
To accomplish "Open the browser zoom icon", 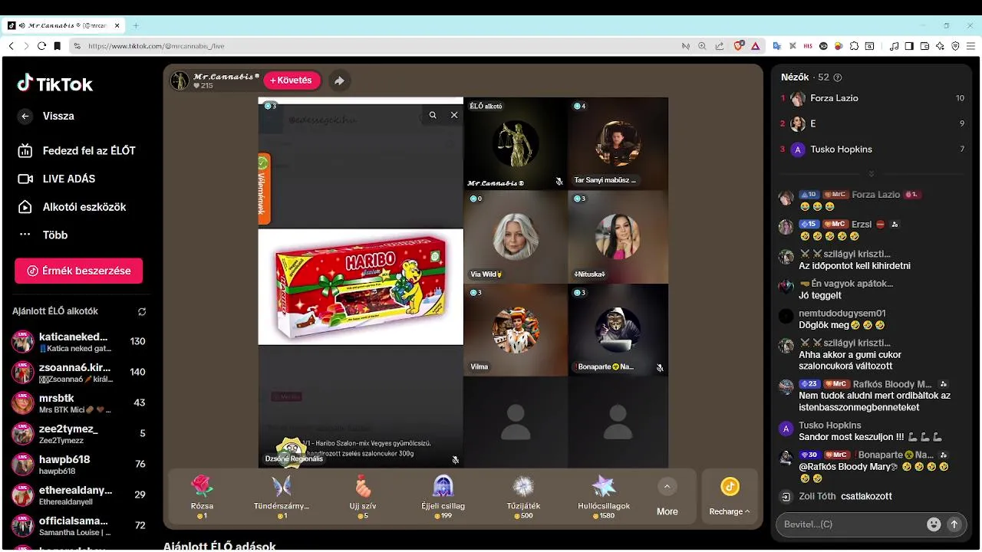I will (702, 46).
